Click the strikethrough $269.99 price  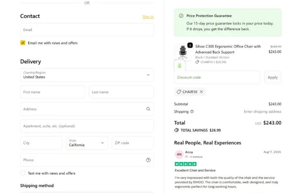pyautogui.click(x=276, y=47)
